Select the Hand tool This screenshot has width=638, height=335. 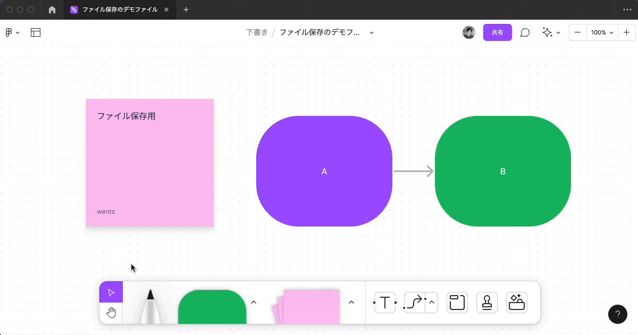pos(111,313)
